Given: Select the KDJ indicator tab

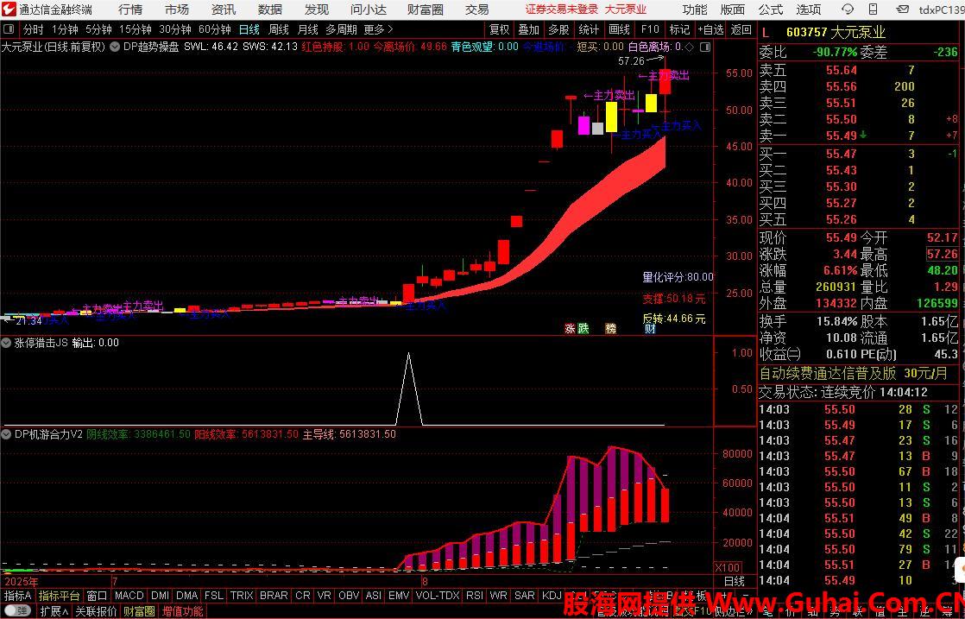Looking at the screenshot, I should click(552, 596).
